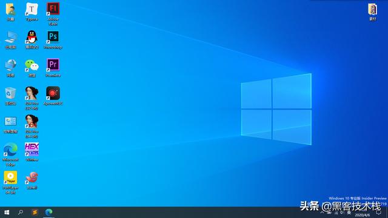This screenshot has width=388, height=218.
Task: Select the WinHex desktop shortcut
Action: (x=32, y=152)
